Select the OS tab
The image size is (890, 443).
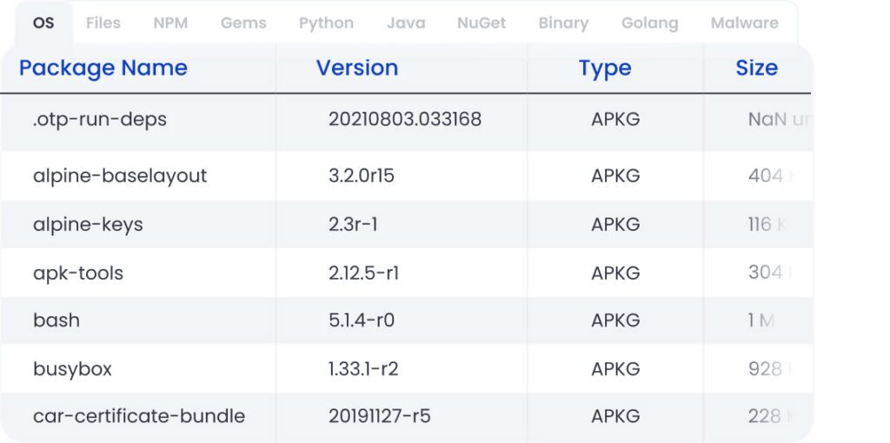pyautogui.click(x=43, y=23)
